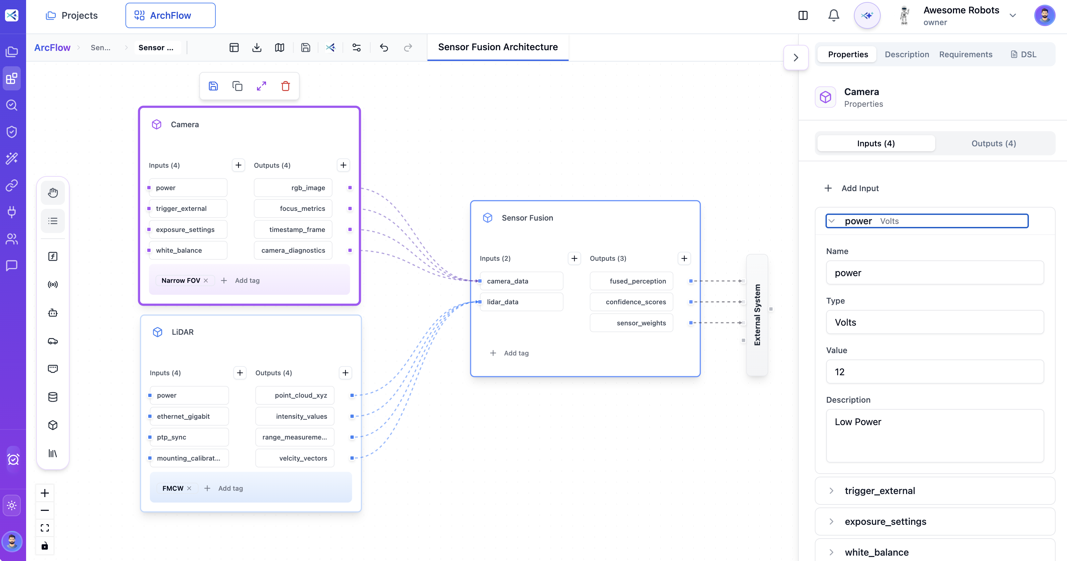Click the magic wand icon in the sidebar
The image size is (1067, 561).
coord(12,158)
